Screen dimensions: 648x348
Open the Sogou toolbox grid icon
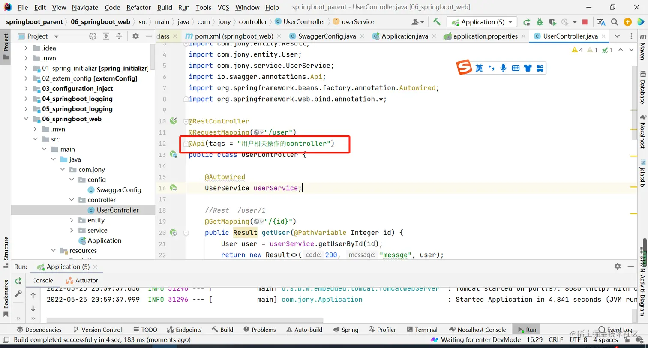pyautogui.click(x=540, y=68)
